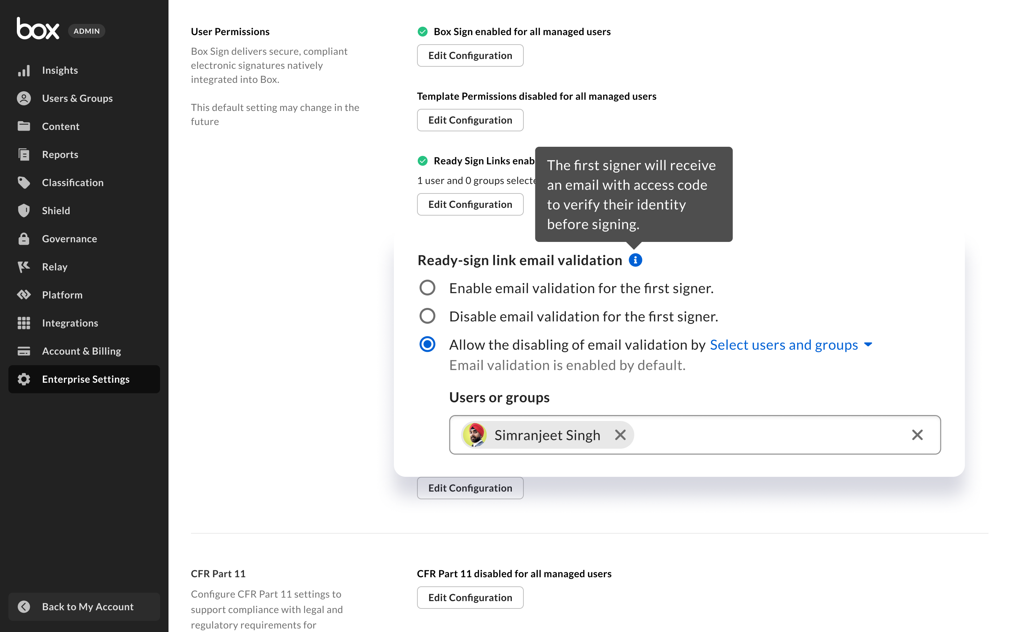Screen dimensions: 1011x632
Task: Select Disable email validation for first signer
Action: click(427, 316)
